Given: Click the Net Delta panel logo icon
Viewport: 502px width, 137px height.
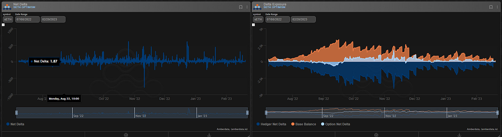Looking at the screenshot, I should [7, 7].
